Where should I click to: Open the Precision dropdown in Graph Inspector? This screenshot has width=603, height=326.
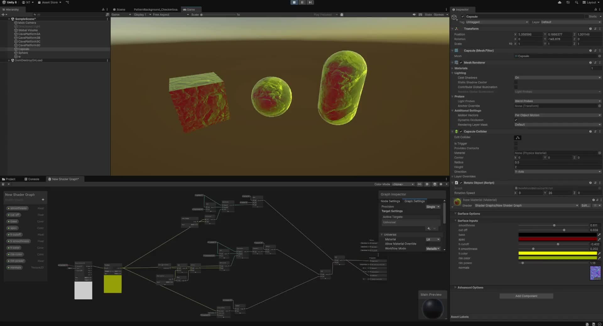click(433, 207)
